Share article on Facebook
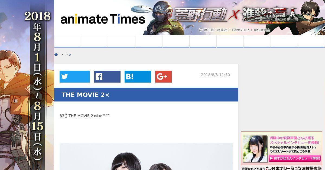Screen dimensions: 325x170 (107, 77)
